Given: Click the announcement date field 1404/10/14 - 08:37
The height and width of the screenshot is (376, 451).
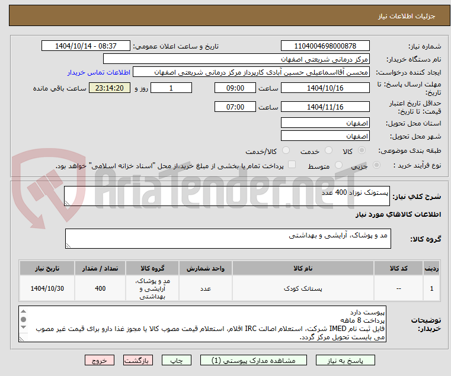Looking at the screenshot, I should point(86,46).
